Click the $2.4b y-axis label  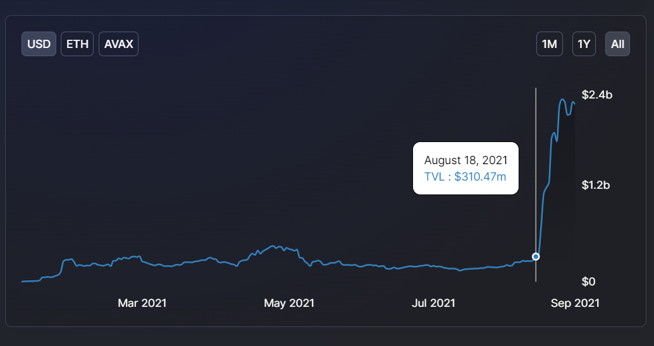[x=597, y=95]
